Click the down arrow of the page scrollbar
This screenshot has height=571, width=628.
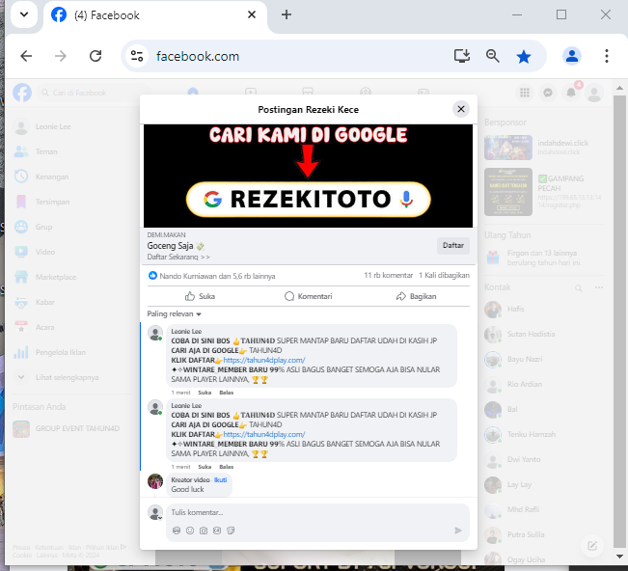click(619, 557)
